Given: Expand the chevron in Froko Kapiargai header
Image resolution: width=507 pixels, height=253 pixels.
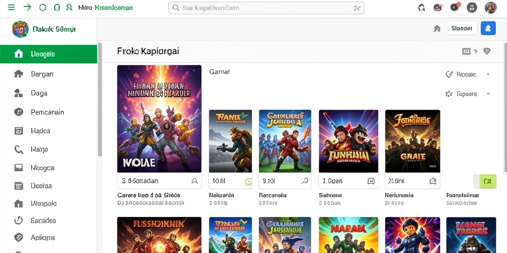Looking at the screenshot, I should 475,51.
